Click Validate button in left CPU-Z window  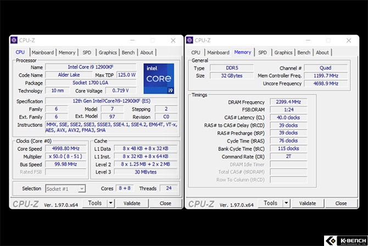click(132, 203)
